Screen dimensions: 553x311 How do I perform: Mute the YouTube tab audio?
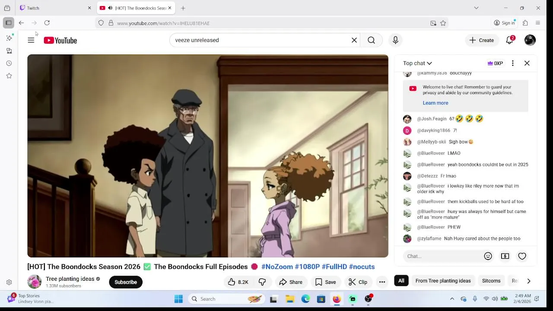click(110, 8)
